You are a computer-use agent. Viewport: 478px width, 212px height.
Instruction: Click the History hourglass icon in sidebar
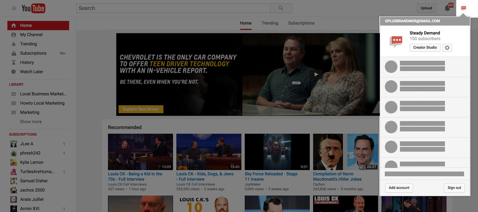(14, 62)
